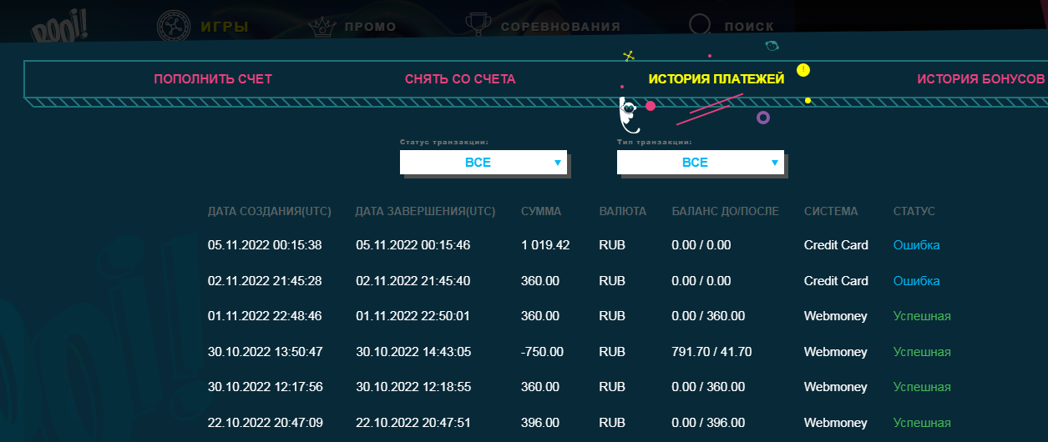Open the ПРОМО menu item
1048x442 pixels.
pos(370,27)
